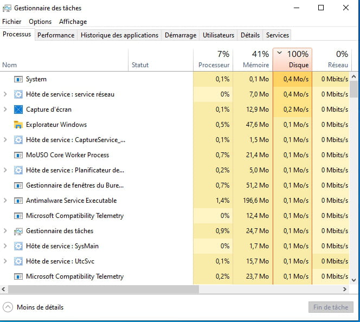This screenshot has width=360, height=322.
Task: Sort by the Mémoire column header
Action: (x=253, y=60)
